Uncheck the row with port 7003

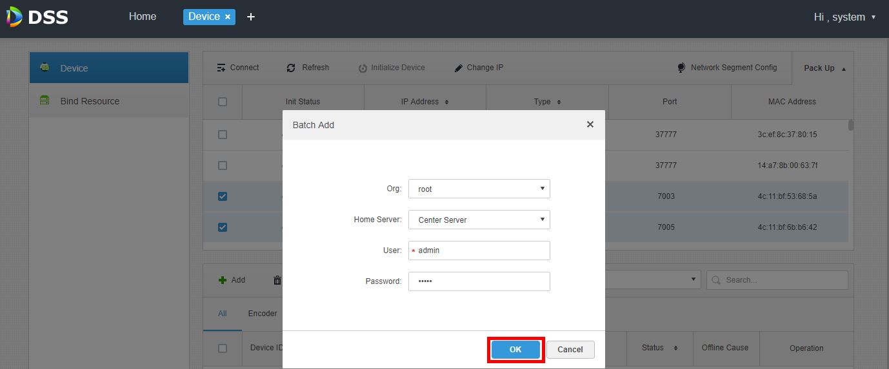223,196
